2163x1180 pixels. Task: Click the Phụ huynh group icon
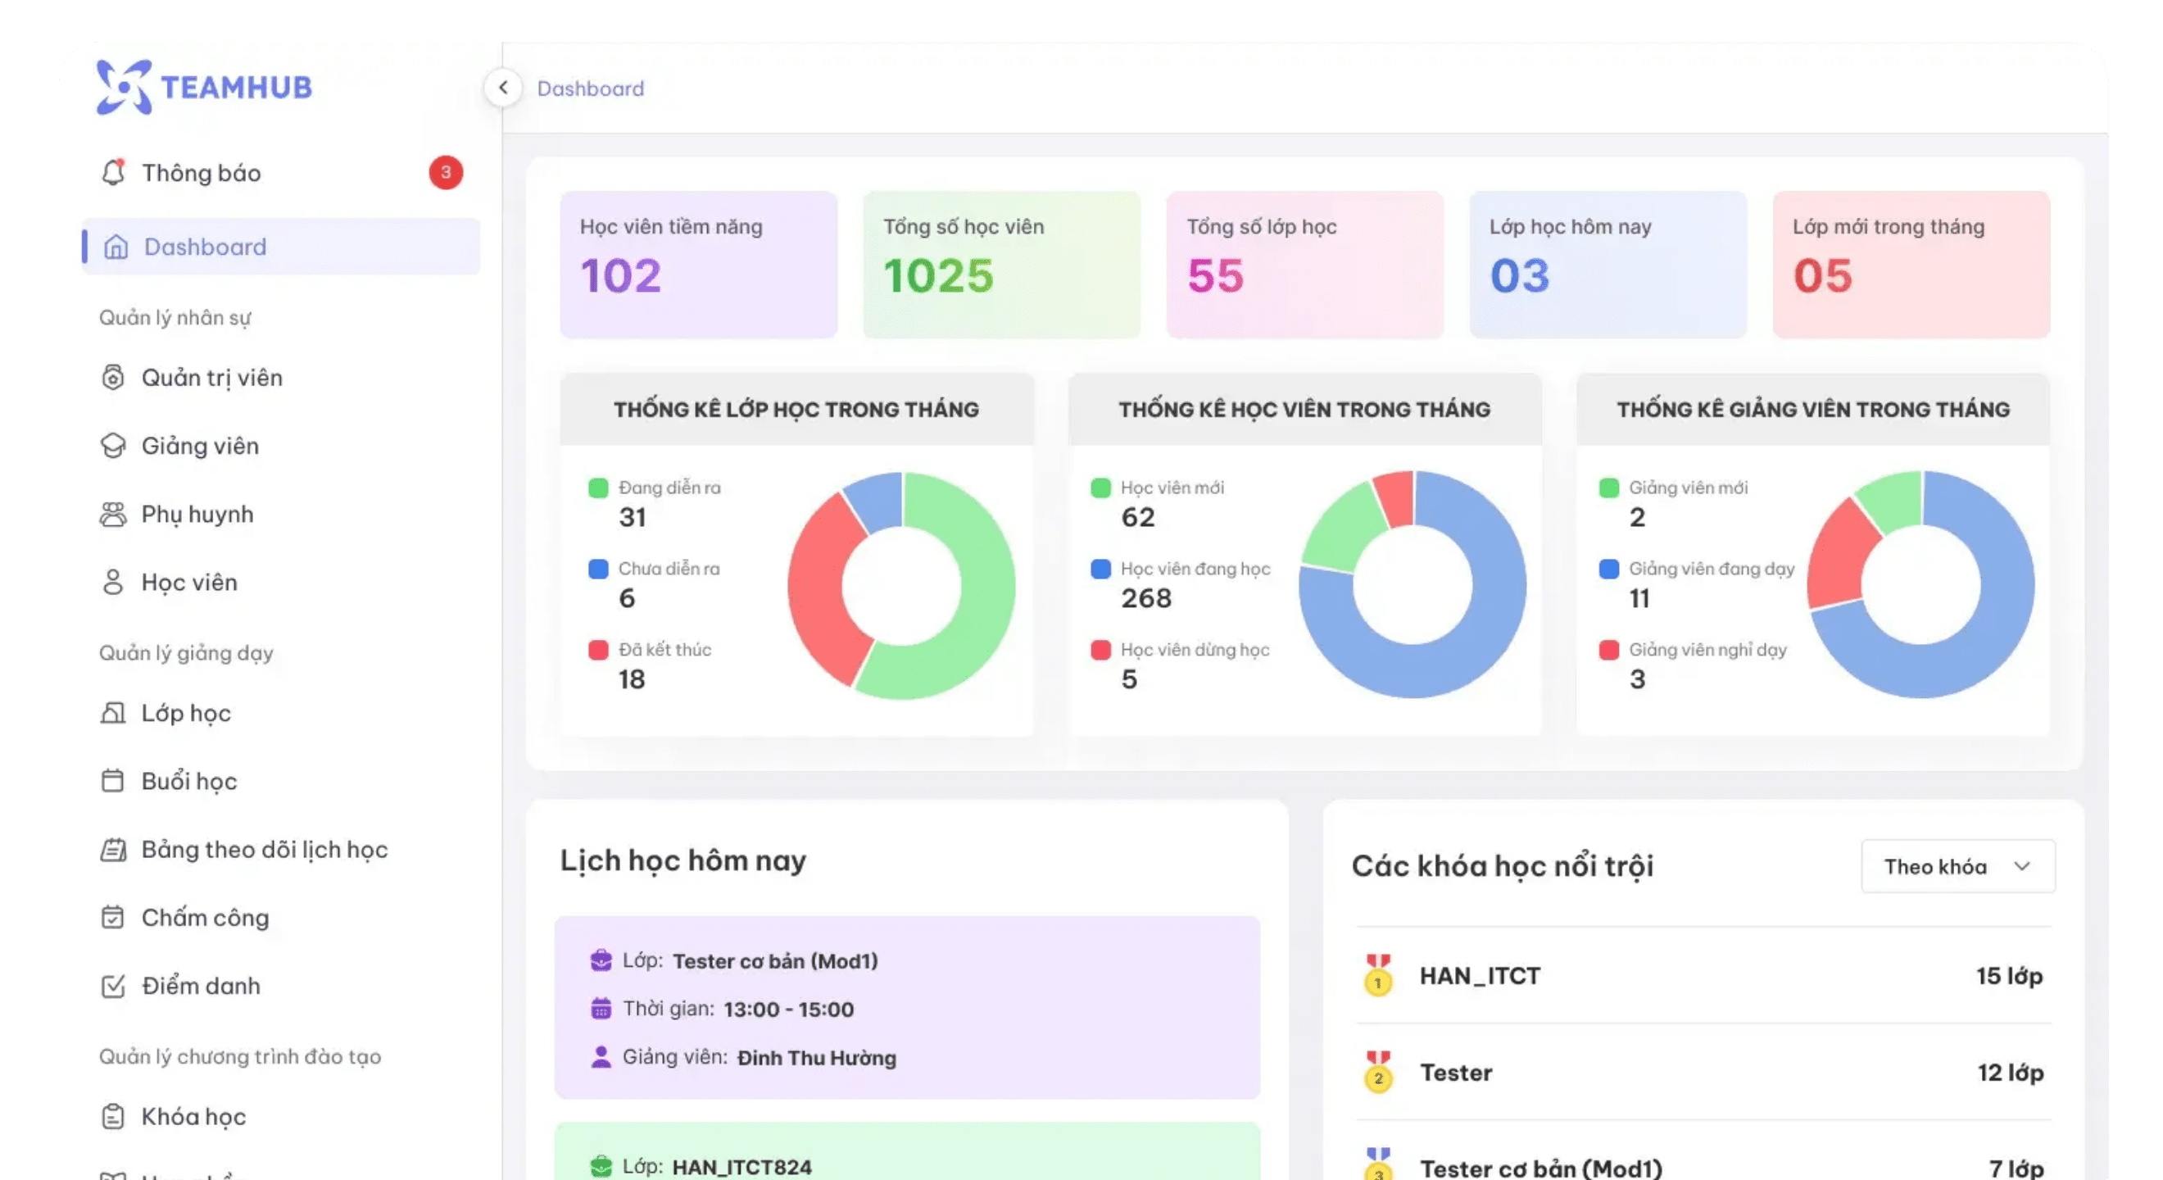click(x=113, y=514)
